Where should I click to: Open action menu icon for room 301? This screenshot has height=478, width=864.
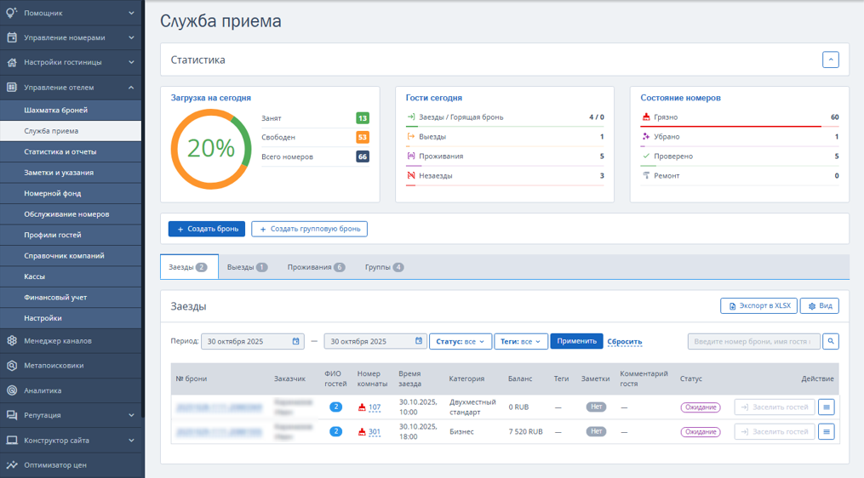point(826,432)
